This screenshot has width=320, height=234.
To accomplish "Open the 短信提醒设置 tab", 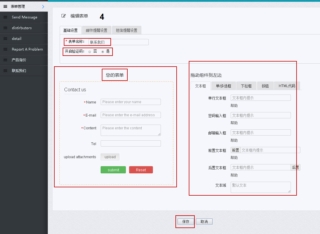I will [126, 30].
